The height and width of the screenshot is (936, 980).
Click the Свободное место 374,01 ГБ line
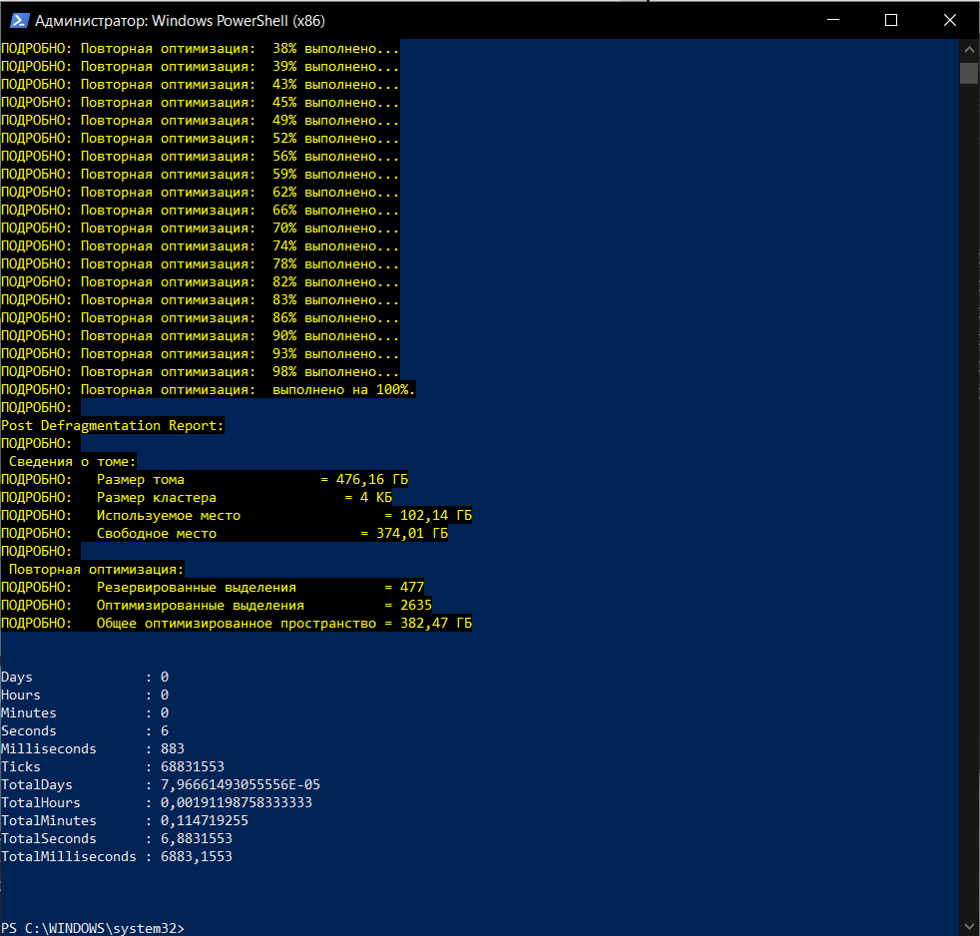pyautogui.click(x=225, y=534)
